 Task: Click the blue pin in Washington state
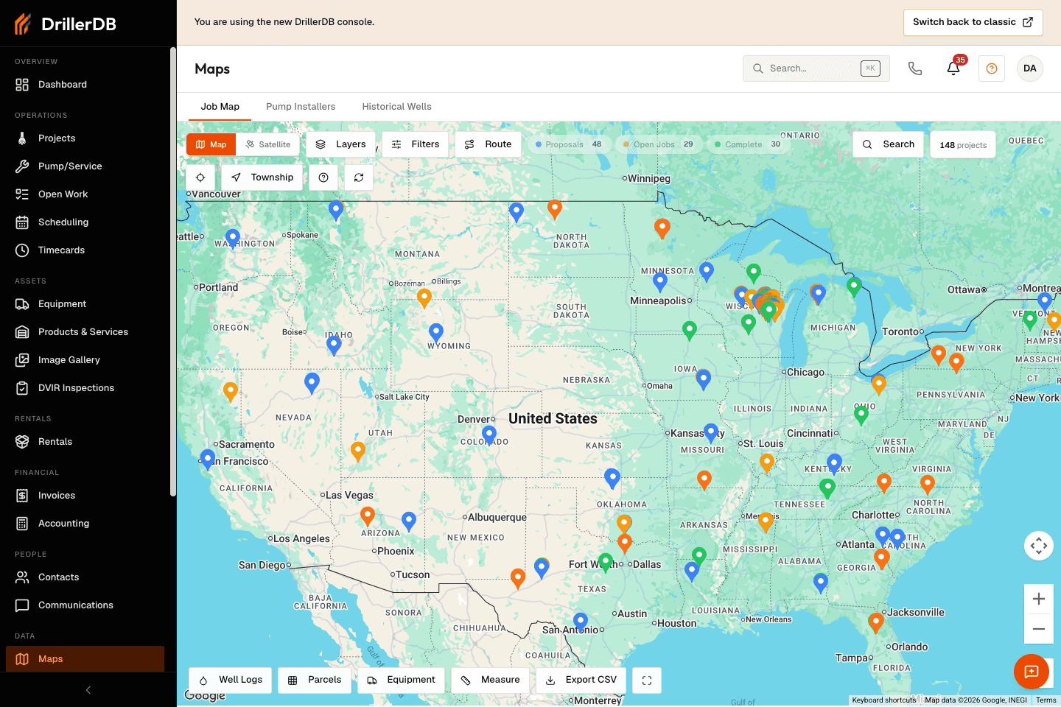233,239
